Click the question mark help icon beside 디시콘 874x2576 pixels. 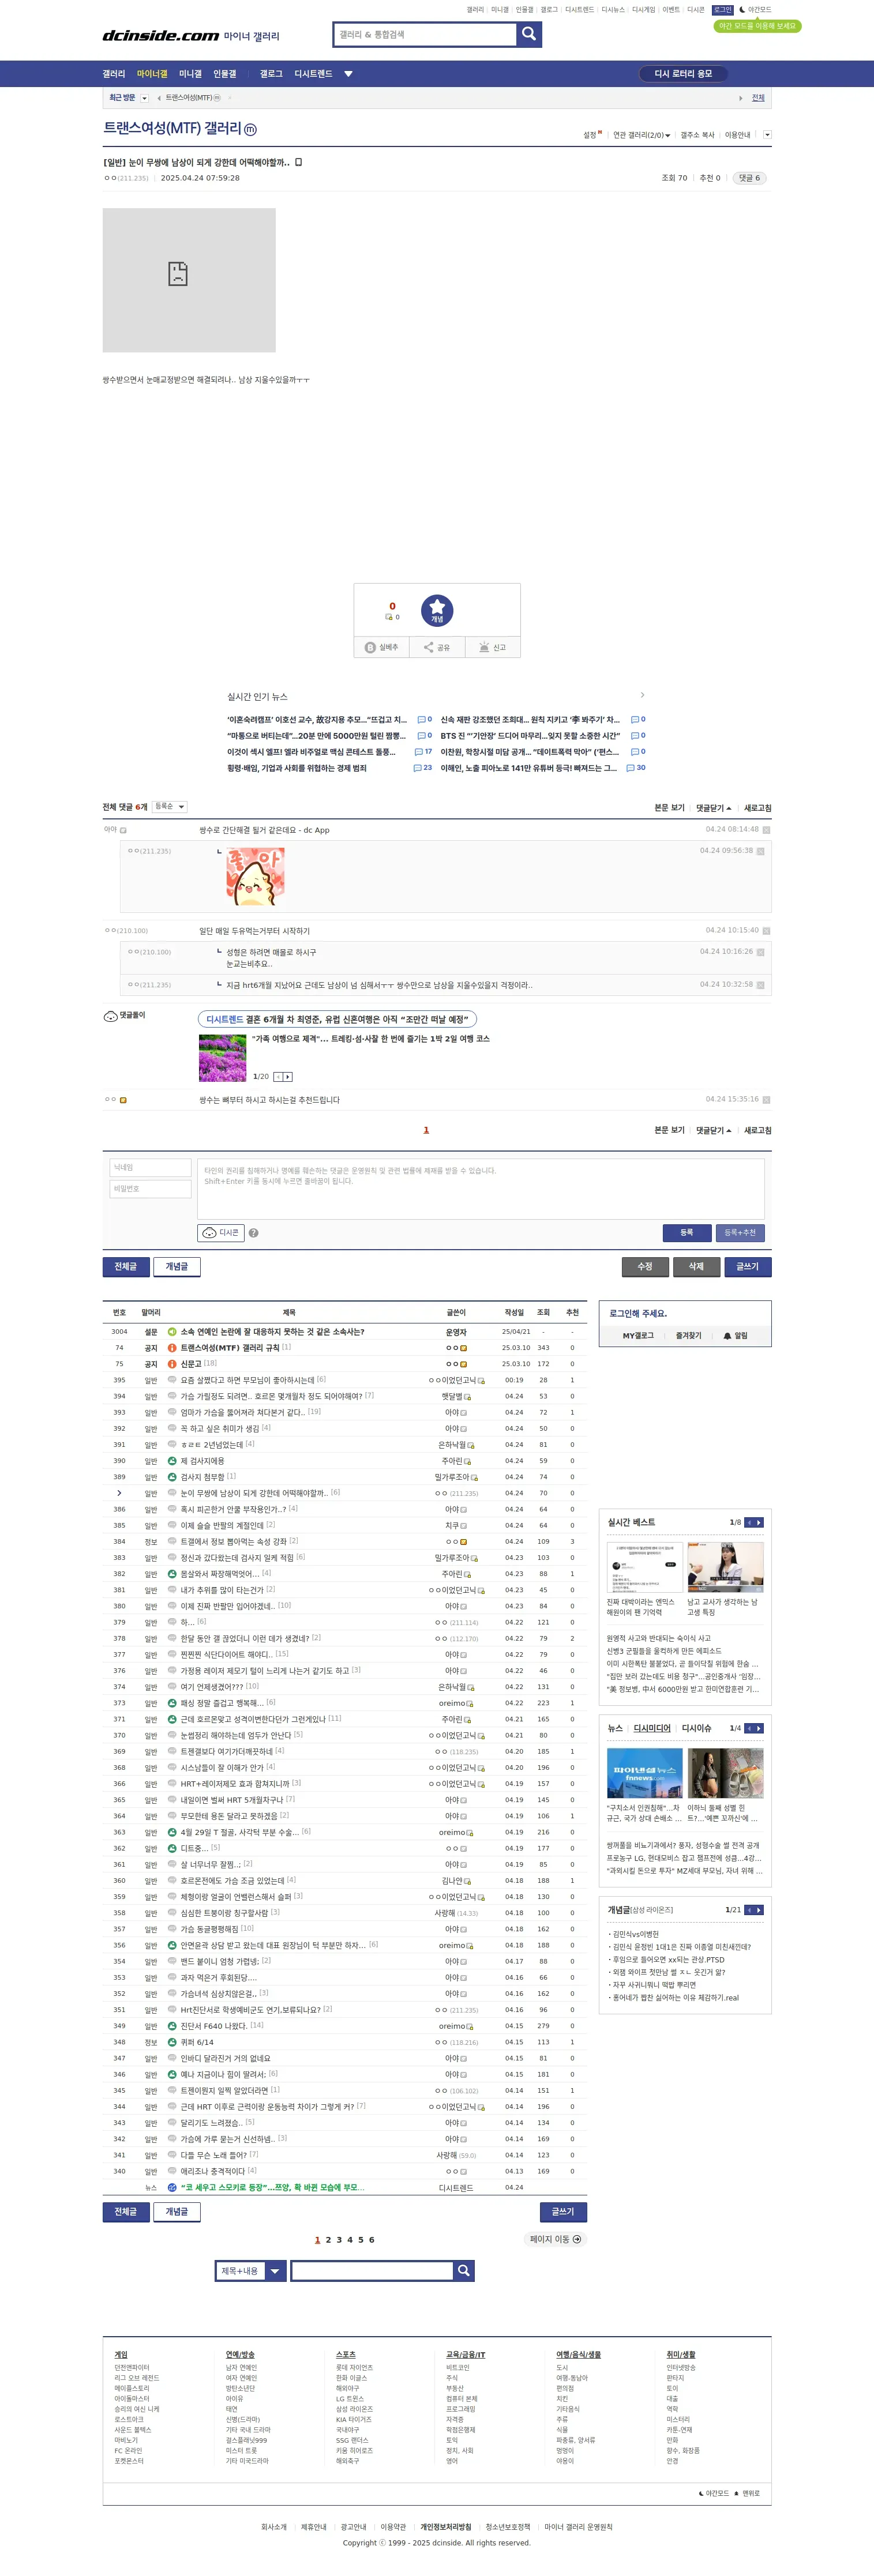coord(254,1233)
